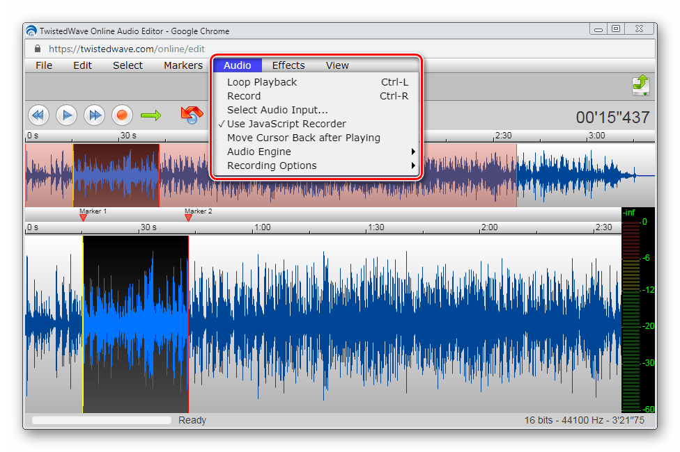Click the rewind playback button
680x452 pixels.
[x=38, y=115]
